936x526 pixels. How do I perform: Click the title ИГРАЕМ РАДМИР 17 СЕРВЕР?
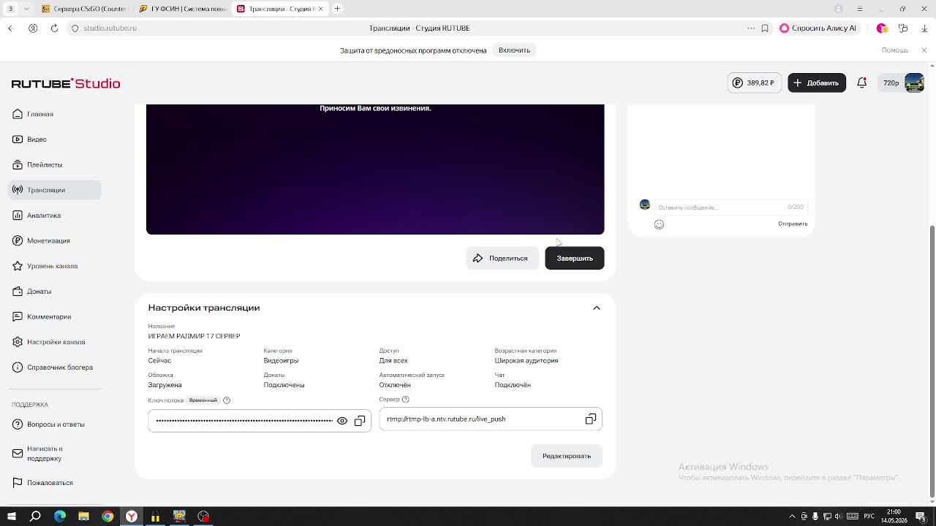194,336
